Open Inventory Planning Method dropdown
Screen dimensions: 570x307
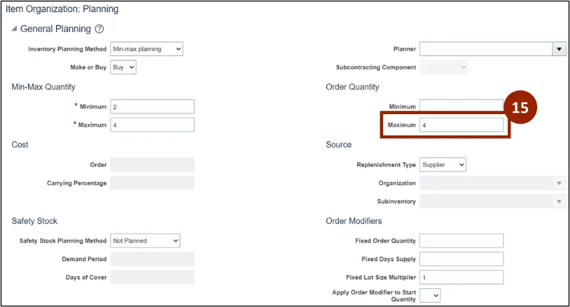tap(146, 49)
